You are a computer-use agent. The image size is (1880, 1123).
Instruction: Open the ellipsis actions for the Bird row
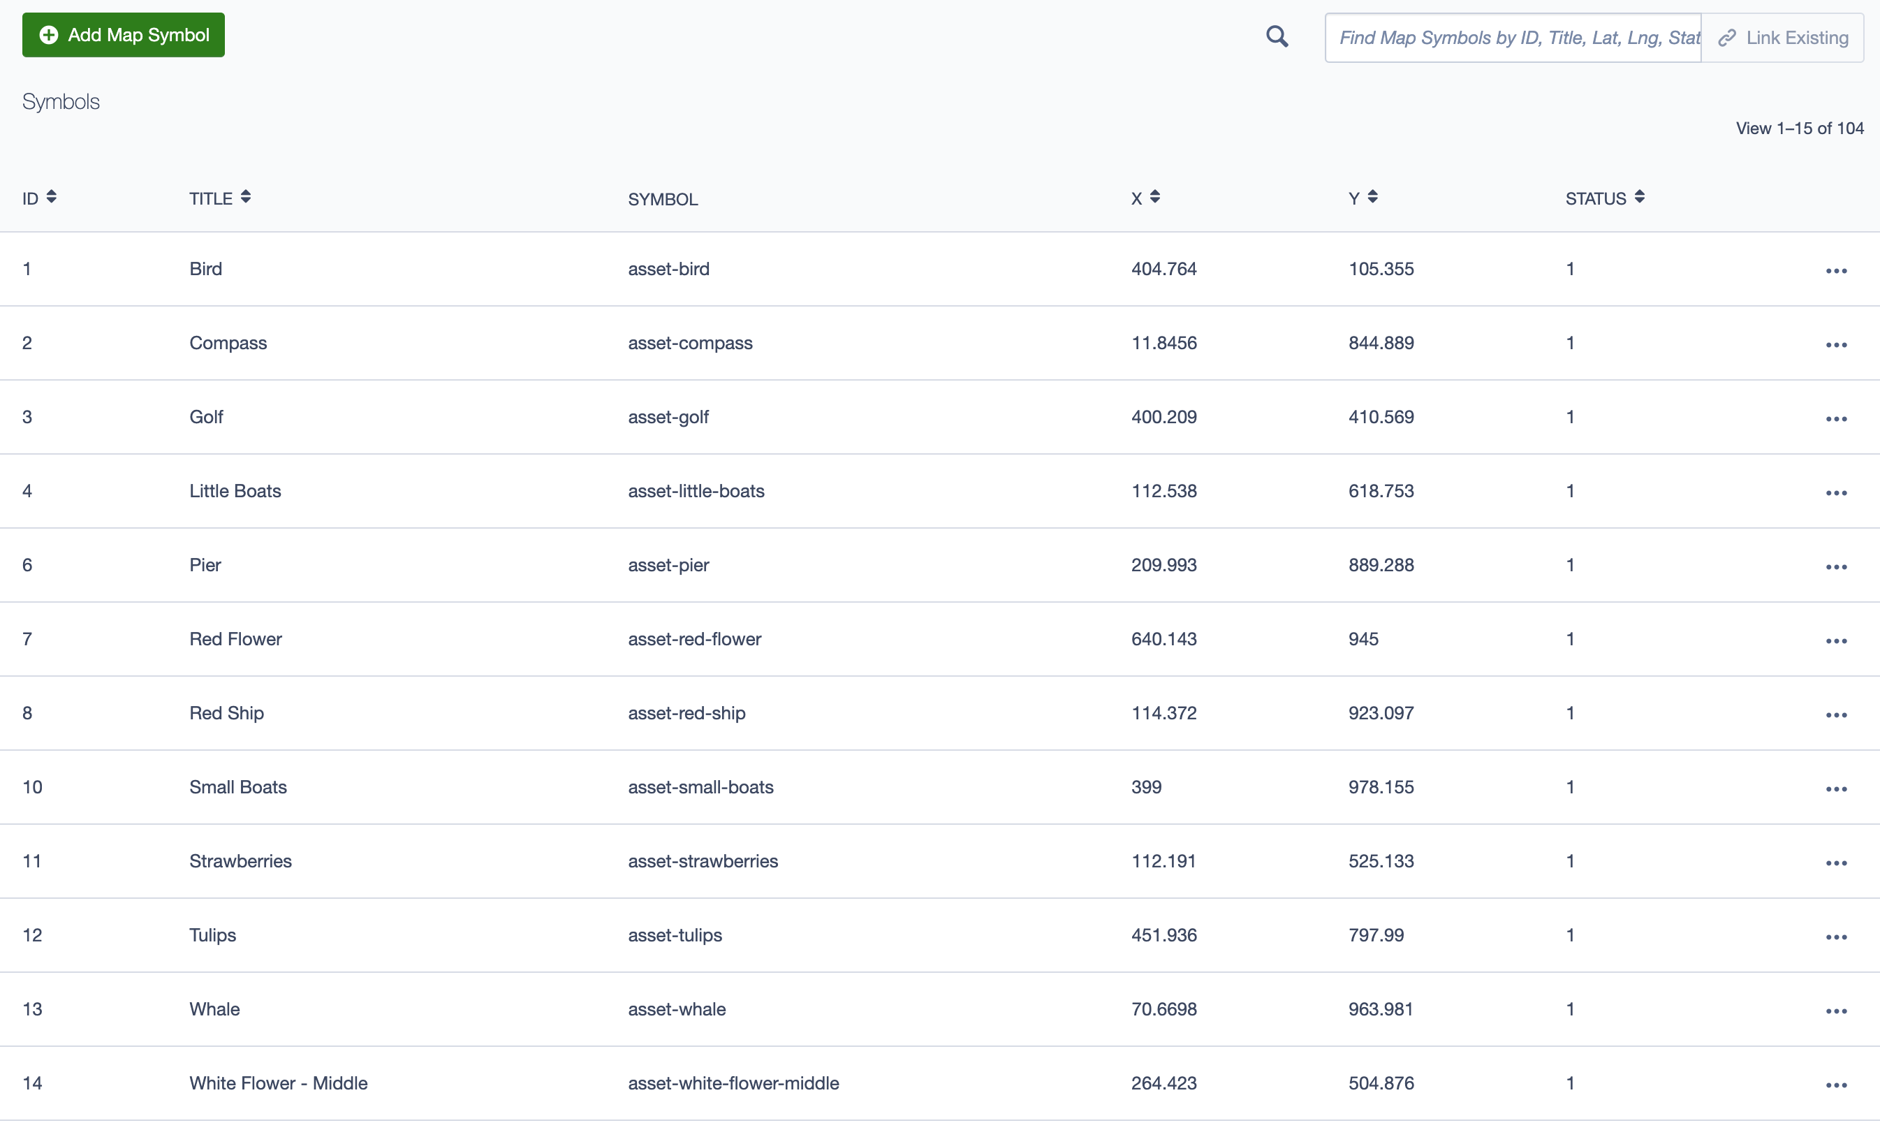1837,270
